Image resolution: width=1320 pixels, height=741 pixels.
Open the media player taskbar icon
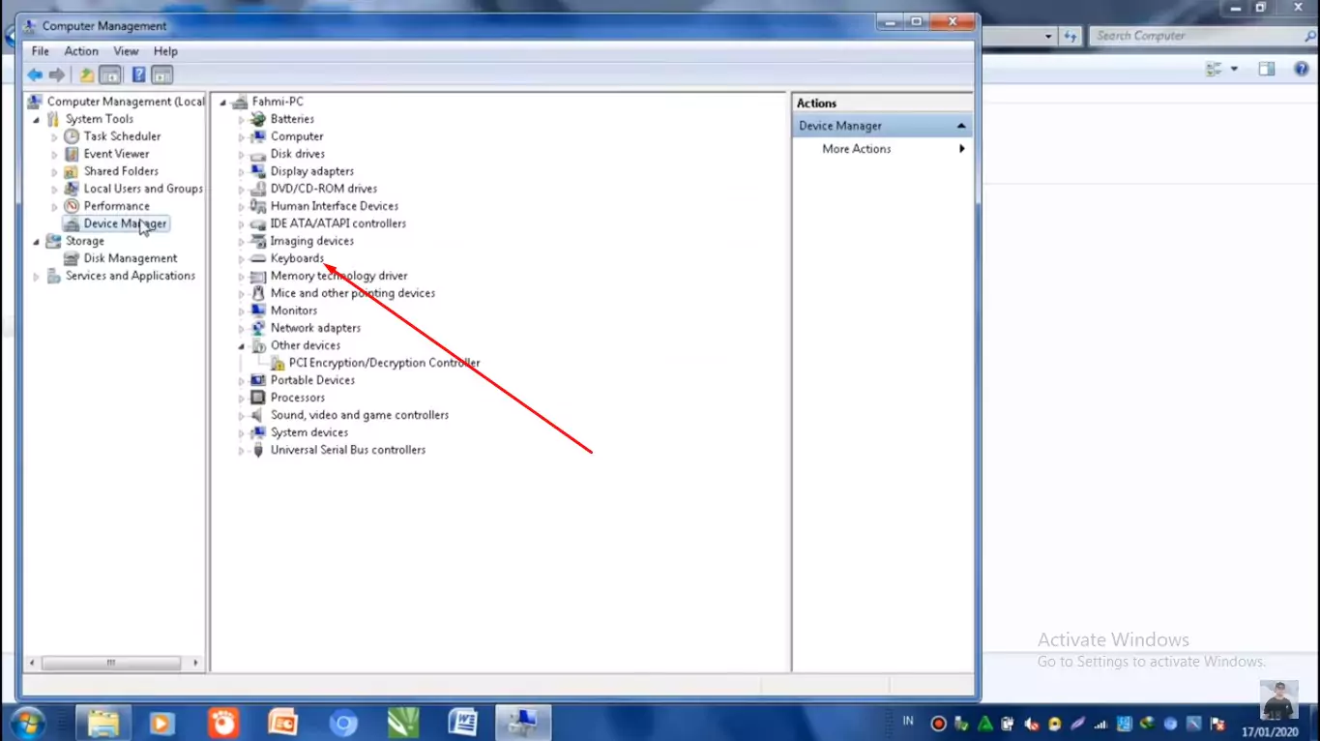pyautogui.click(x=163, y=723)
